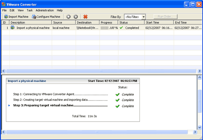Open the View menu
The image size is (203, 140).
tap(21, 10)
